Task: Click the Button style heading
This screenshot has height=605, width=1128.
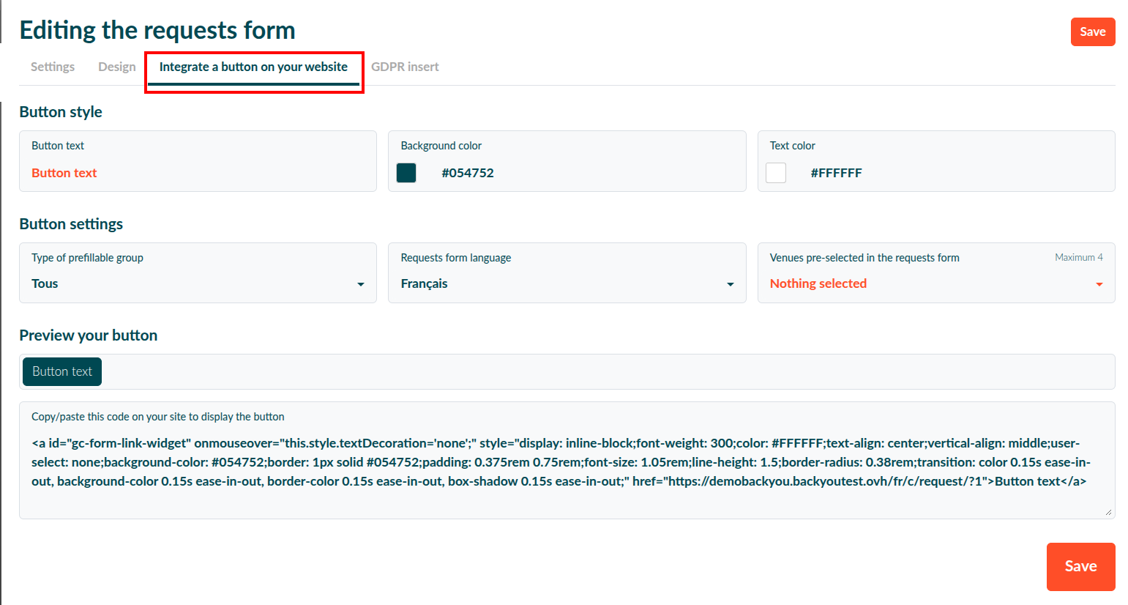Action: click(x=61, y=112)
